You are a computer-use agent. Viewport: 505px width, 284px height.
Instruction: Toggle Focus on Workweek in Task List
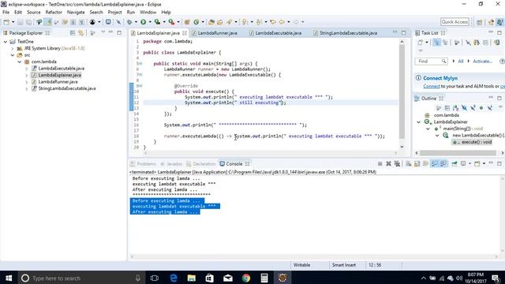(x=457, y=43)
